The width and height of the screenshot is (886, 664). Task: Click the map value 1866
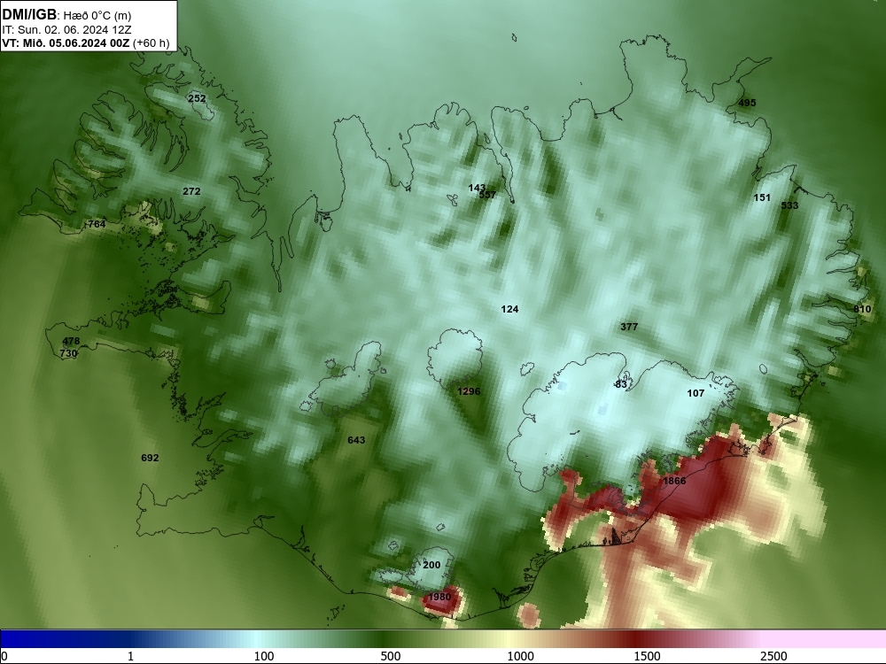pos(674,481)
